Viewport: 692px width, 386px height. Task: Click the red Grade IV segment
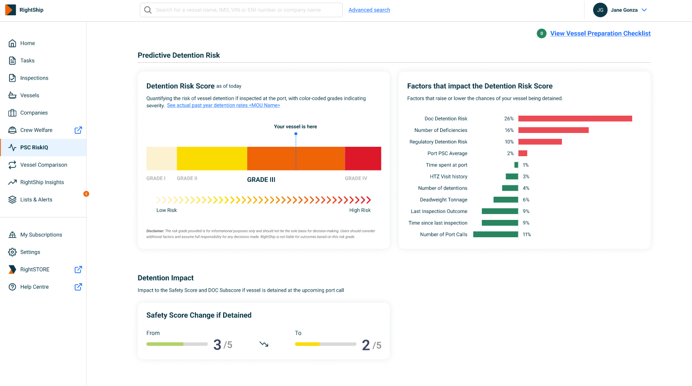[x=363, y=159]
